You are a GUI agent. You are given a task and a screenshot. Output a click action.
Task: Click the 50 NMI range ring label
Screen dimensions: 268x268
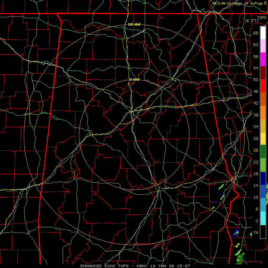pyautogui.click(x=134, y=80)
